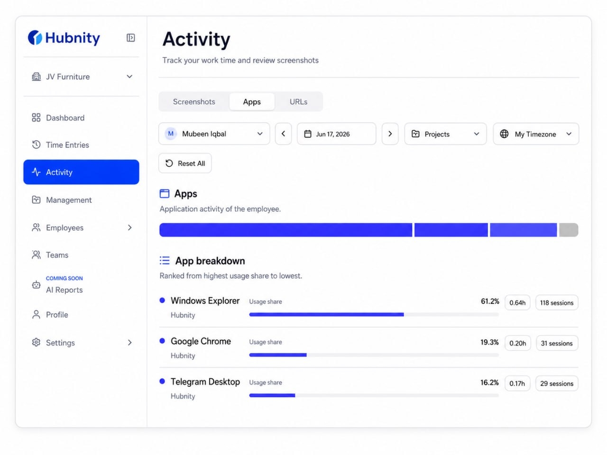This screenshot has width=607, height=455.
Task: Click the Projects folder icon
Action: click(x=415, y=134)
